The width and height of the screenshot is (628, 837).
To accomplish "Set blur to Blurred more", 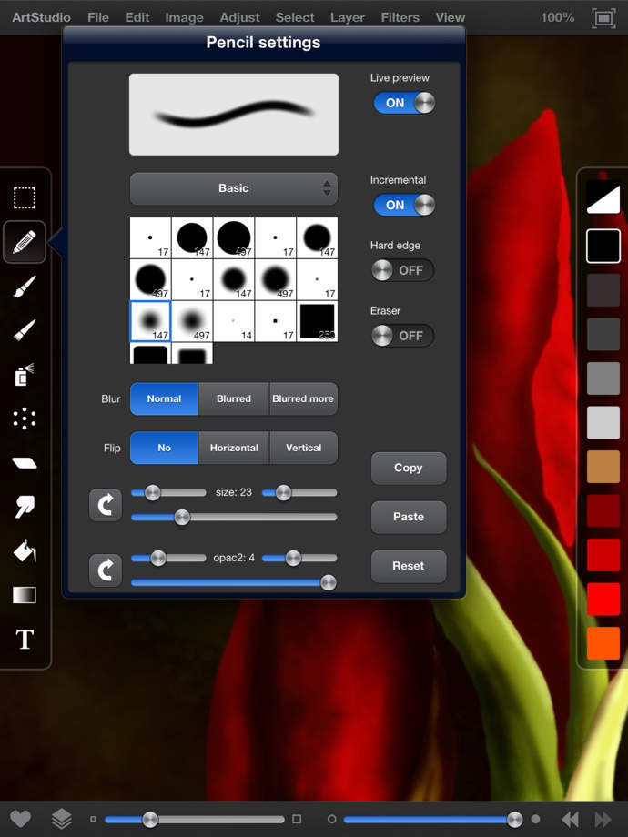I will [303, 398].
